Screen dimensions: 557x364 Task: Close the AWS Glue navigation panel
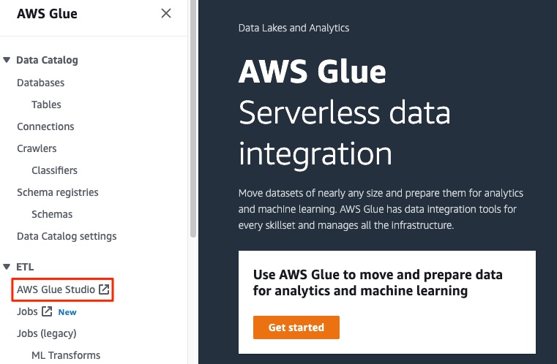(x=166, y=13)
